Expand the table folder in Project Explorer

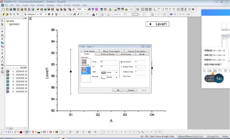(10, 21)
